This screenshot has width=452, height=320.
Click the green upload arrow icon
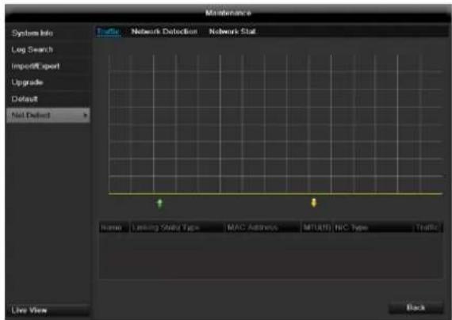pyautogui.click(x=159, y=204)
